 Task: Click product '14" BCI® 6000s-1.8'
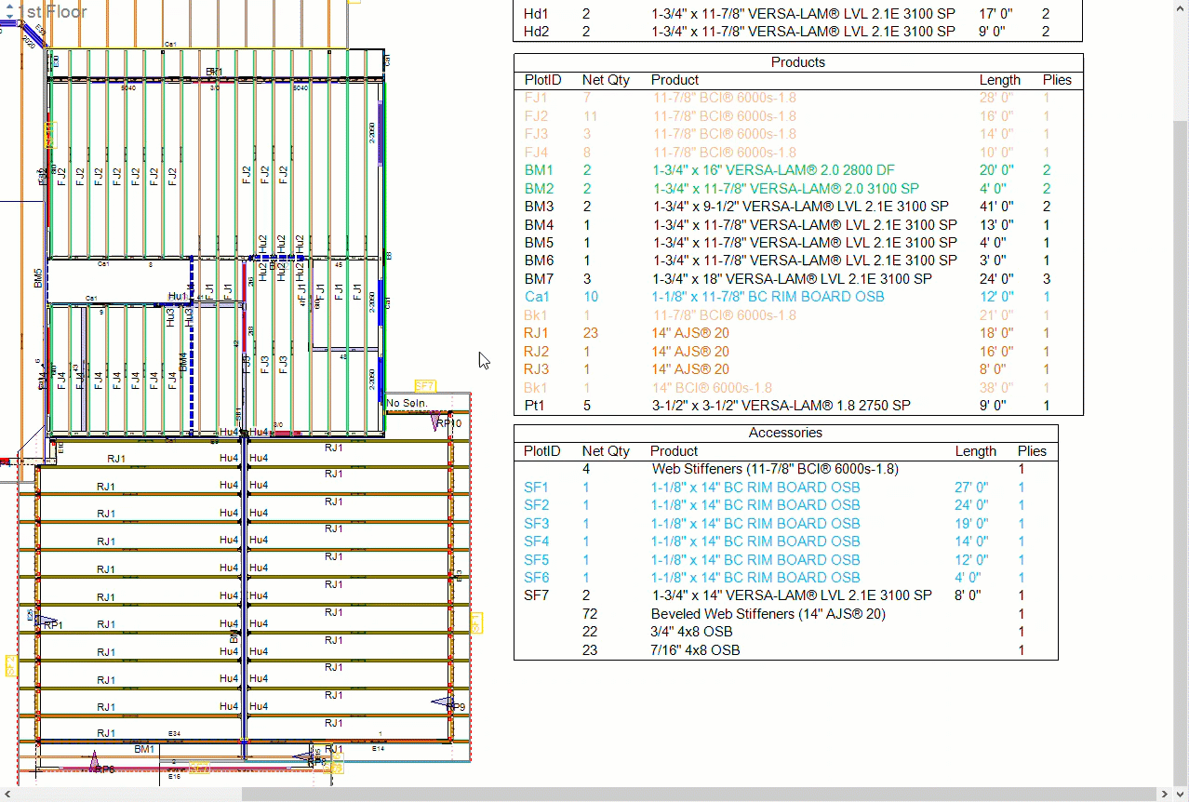tap(712, 388)
